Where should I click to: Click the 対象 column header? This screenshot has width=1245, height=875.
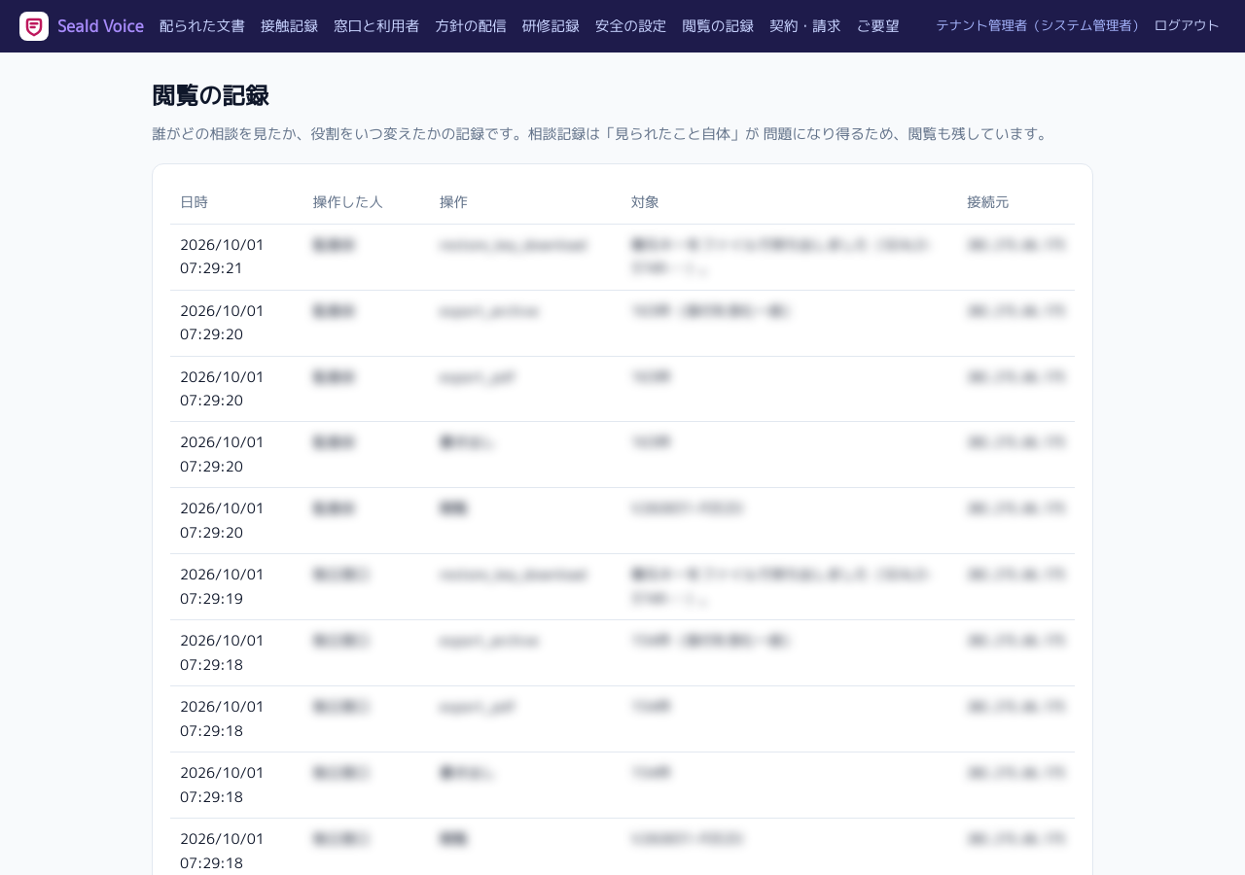(645, 202)
